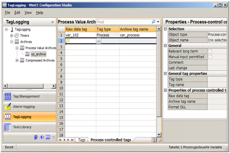The image size is (230, 153).
Task: Go to next sheet tab arrow
Action: (68, 140)
